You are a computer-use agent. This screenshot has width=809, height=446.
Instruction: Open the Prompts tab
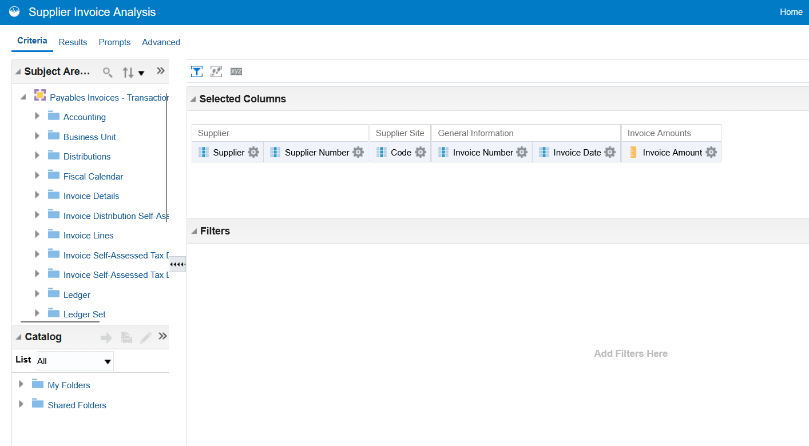pos(114,42)
